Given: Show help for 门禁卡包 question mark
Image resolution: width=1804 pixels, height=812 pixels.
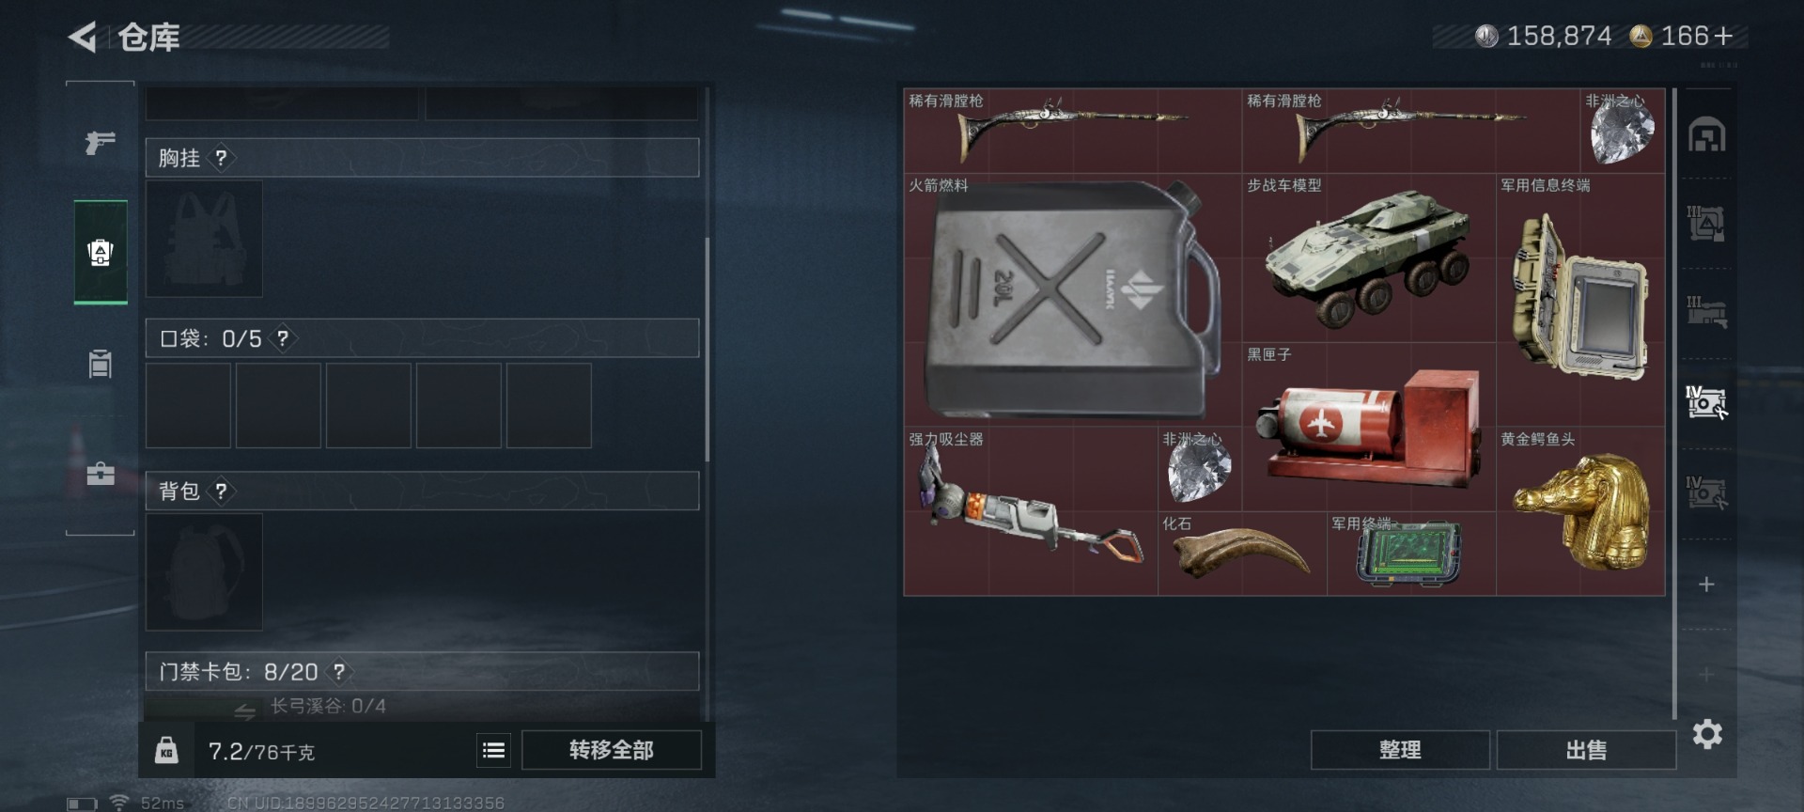Looking at the screenshot, I should pyautogui.click(x=338, y=671).
